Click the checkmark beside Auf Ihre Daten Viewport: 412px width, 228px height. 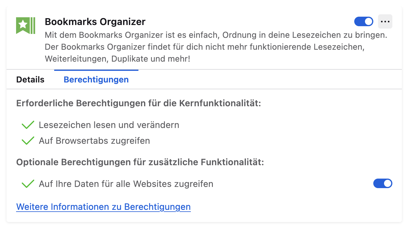click(x=28, y=184)
